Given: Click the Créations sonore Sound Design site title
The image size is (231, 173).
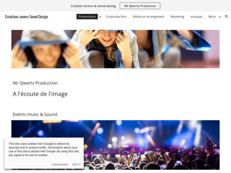Looking at the screenshot, I should tap(26, 17).
